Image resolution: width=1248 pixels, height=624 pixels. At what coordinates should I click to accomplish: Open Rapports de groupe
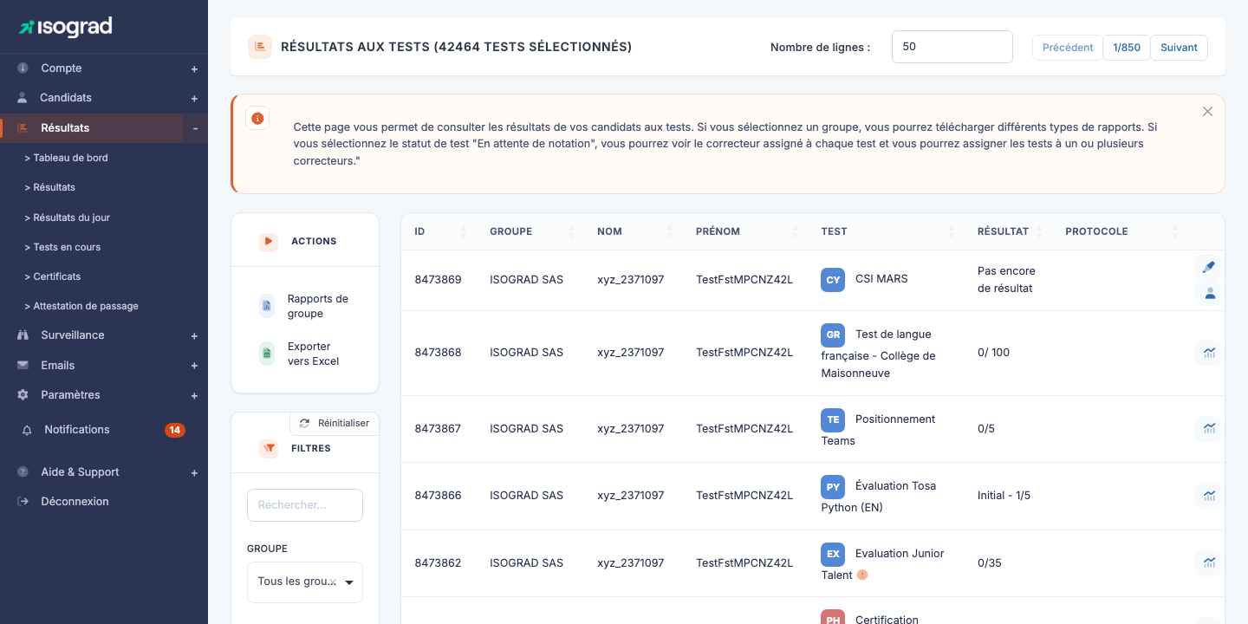click(303, 306)
